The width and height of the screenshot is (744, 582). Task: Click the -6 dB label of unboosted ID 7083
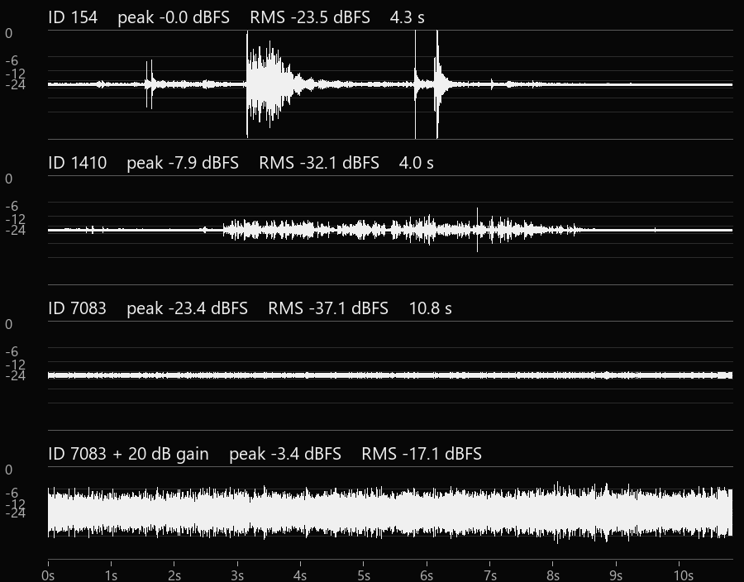coord(12,352)
